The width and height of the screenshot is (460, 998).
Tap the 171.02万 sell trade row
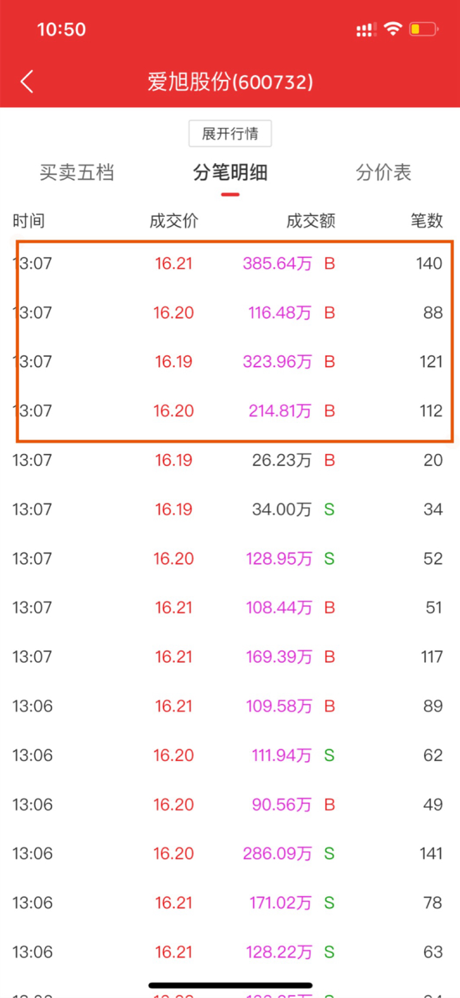[x=230, y=903]
